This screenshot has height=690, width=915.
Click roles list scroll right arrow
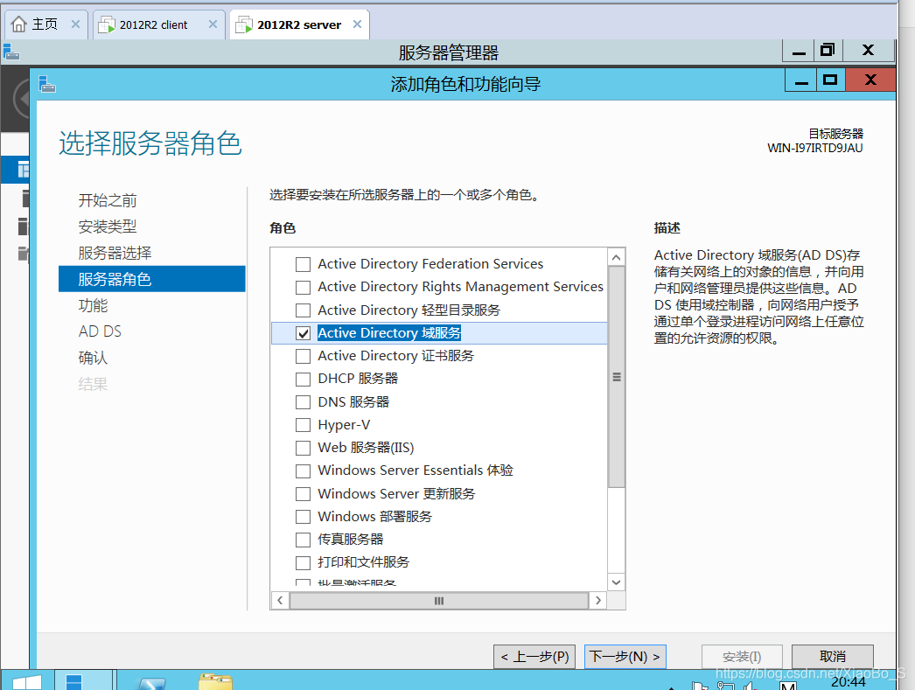pos(597,601)
